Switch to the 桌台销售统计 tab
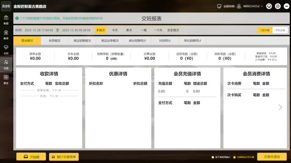291x163 pixels. tap(137, 41)
